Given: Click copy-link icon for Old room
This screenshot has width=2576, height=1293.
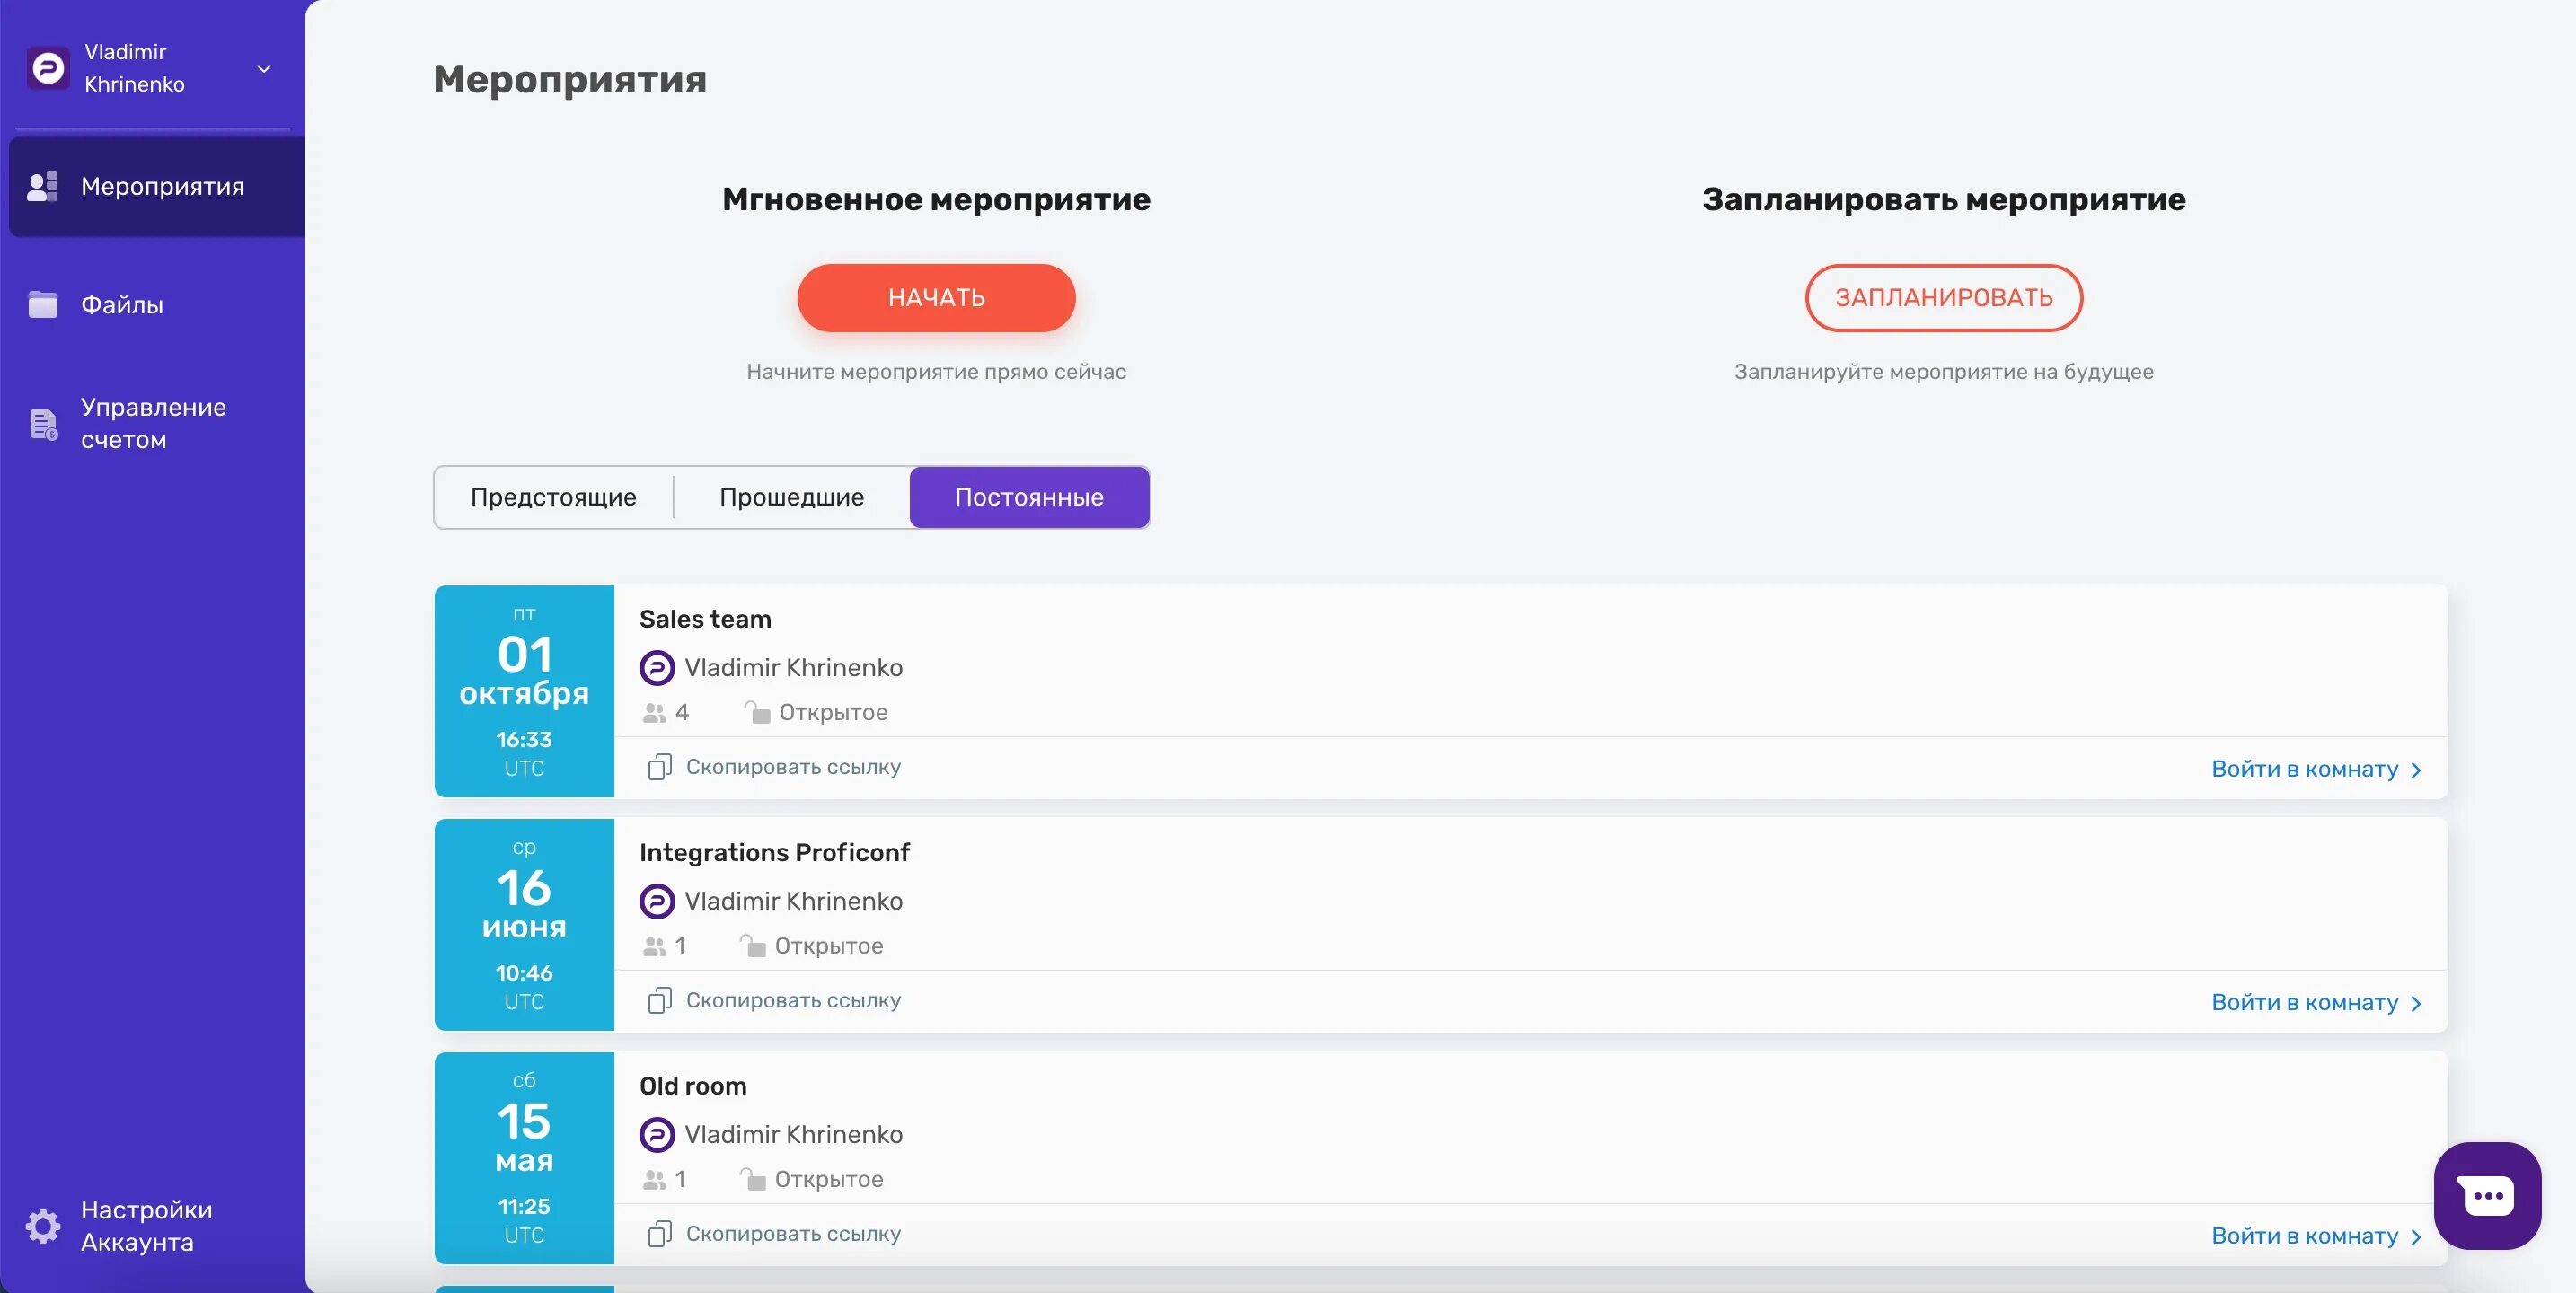Looking at the screenshot, I should pos(659,1234).
